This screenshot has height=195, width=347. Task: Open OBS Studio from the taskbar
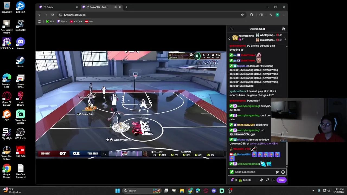pyautogui.click(x=230, y=191)
